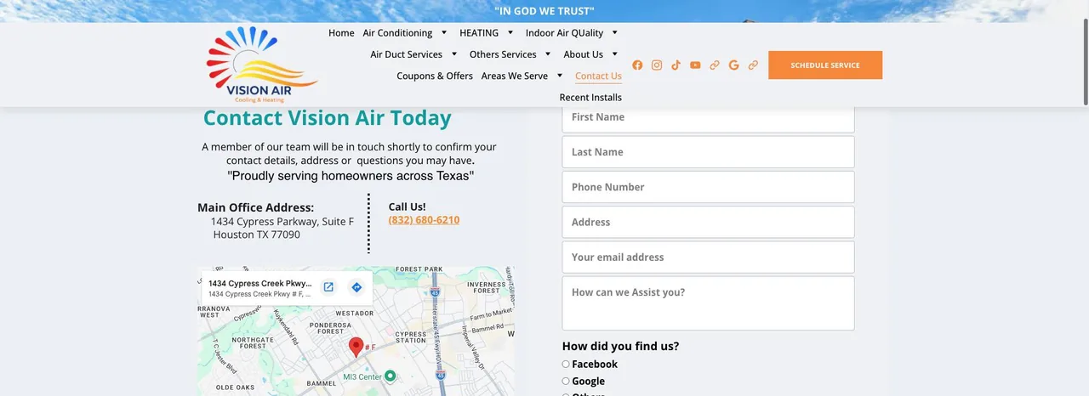Click link icon between YouTube and Google icons
The height and width of the screenshot is (396, 1089).
715,65
